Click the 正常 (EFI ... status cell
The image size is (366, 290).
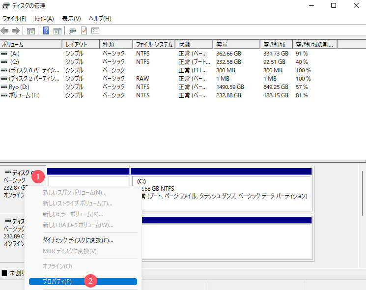(x=193, y=70)
